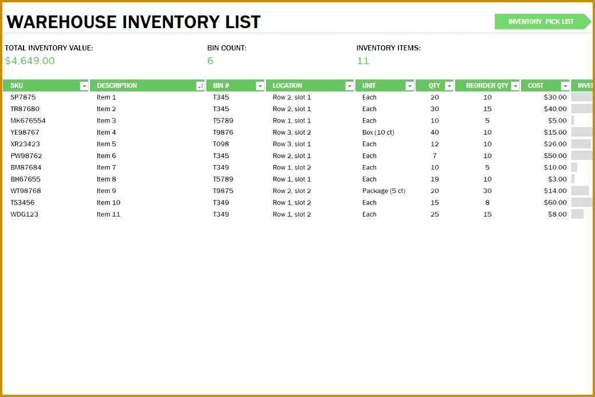The height and width of the screenshot is (397, 595).
Task: Click the inventory value data bar for Item 1
Action: pos(583,97)
